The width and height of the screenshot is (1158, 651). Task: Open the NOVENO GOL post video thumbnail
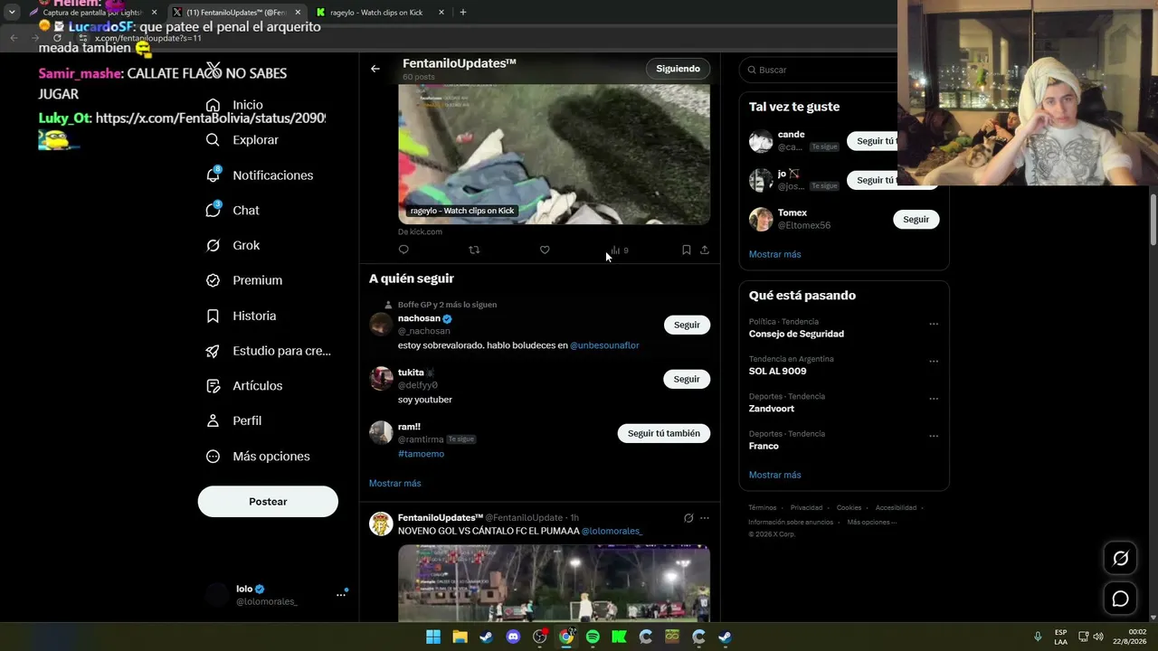(554, 583)
